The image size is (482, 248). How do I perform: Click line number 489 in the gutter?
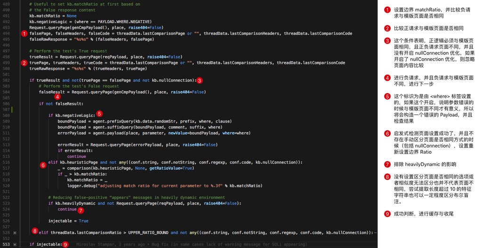[6, 4]
